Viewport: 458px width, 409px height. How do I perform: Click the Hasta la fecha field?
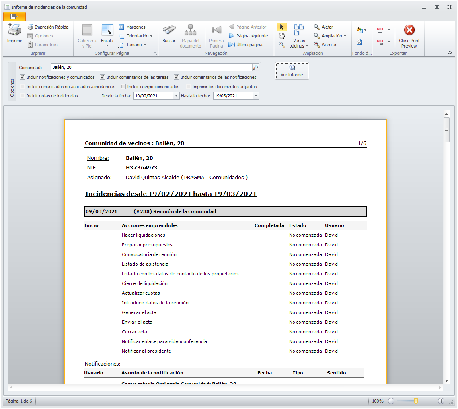(233, 96)
